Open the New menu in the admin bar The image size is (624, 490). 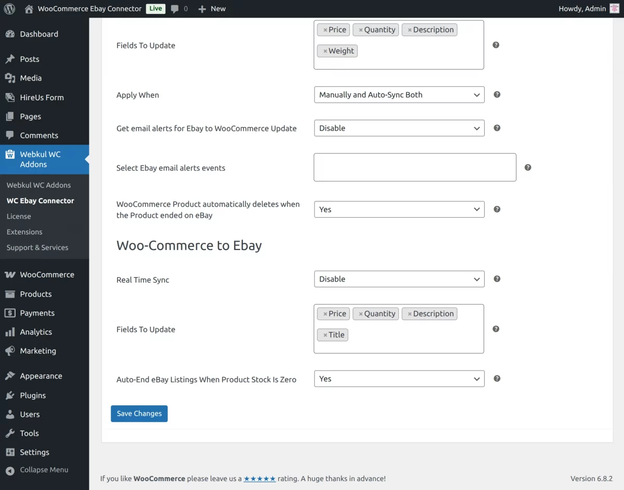point(211,8)
